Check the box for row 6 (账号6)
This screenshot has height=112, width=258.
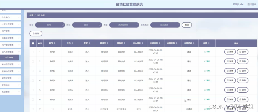click(x=33, y=99)
